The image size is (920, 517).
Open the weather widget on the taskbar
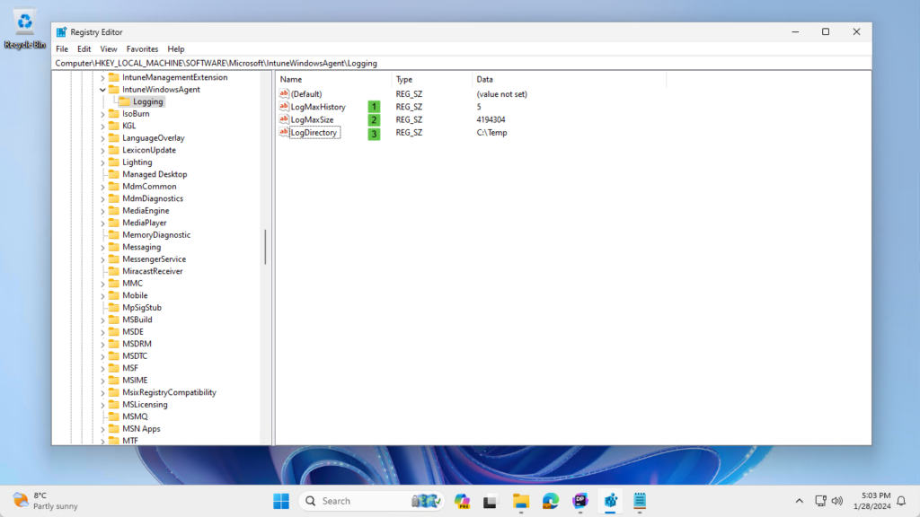36,501
